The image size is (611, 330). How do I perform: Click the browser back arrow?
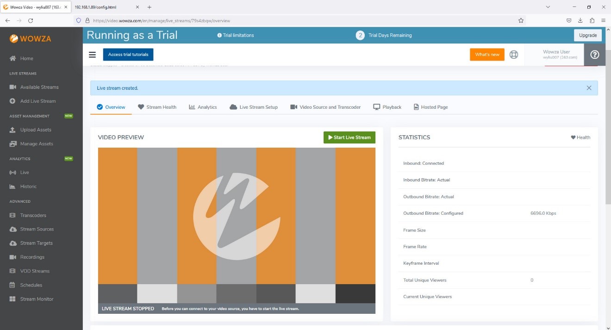(7, 20)
